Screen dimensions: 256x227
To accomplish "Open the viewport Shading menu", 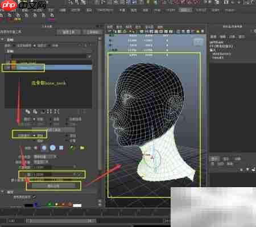I will [119, 27].
